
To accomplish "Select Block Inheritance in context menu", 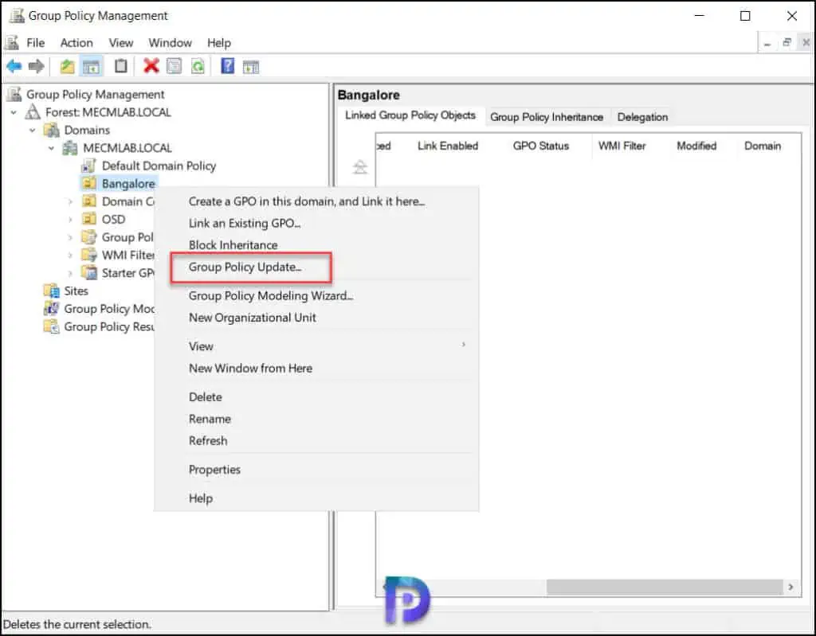I will point(233,245).
